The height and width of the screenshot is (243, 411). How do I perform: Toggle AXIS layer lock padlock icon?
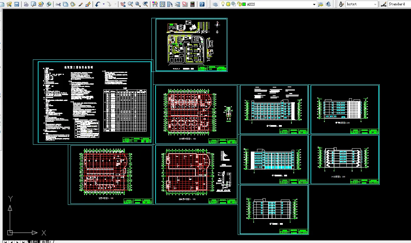point(239,4)
